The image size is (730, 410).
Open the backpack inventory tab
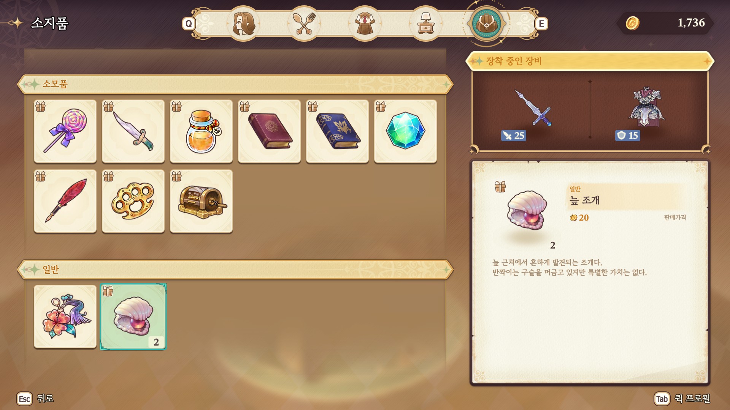pyautogui.click(x=486, y=24)
